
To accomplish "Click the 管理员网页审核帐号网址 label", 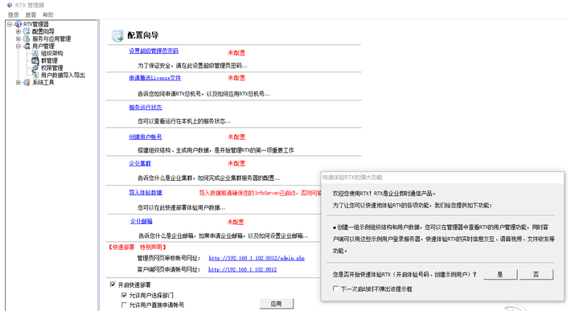I will (x=169, y=258).
